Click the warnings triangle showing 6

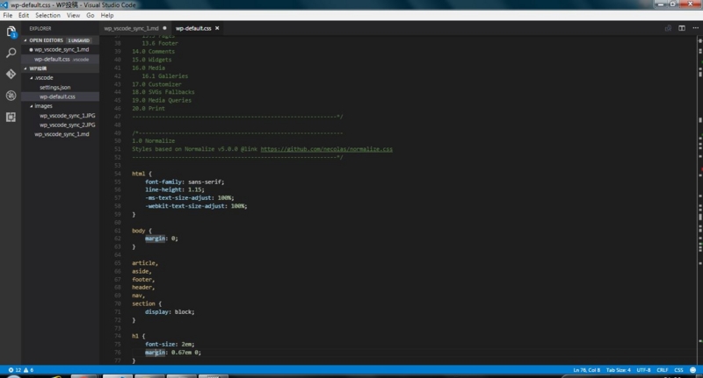[28, 370]
